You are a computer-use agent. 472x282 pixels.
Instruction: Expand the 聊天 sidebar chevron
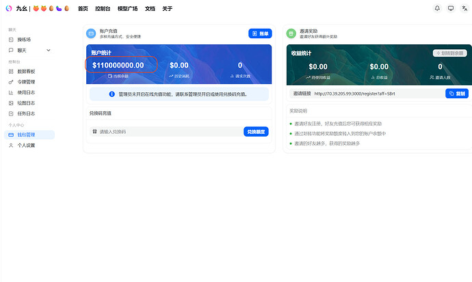pyautogui.click(x=48, y=50)
